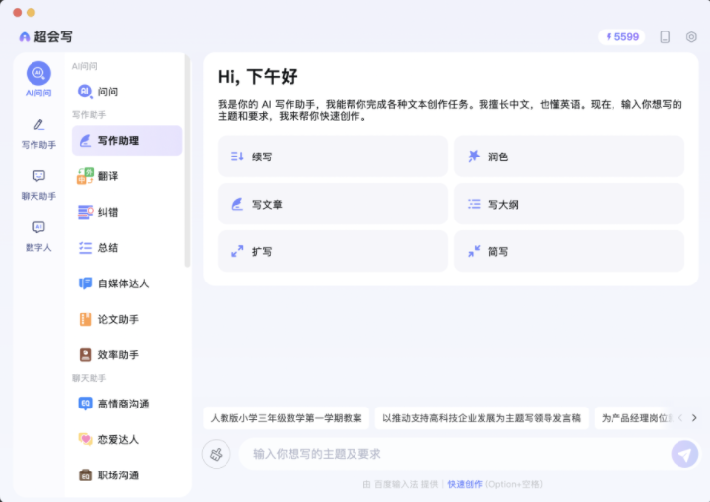The width and height of the screenshot is (710, 502).
Task: Click the 扩写 expand arrows icon
Action: coord(237,251)
